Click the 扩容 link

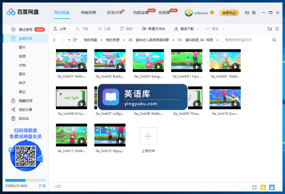coord(42,186)
